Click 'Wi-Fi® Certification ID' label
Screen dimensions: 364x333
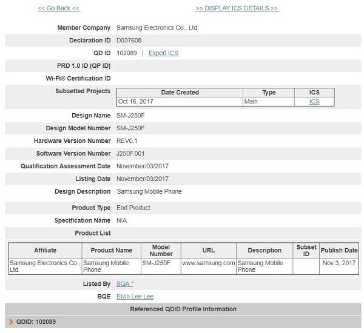click(78, 79)
